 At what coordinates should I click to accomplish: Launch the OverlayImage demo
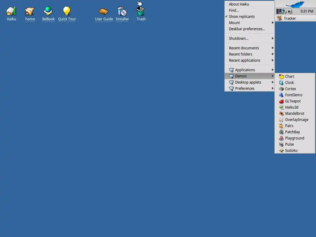295,120
